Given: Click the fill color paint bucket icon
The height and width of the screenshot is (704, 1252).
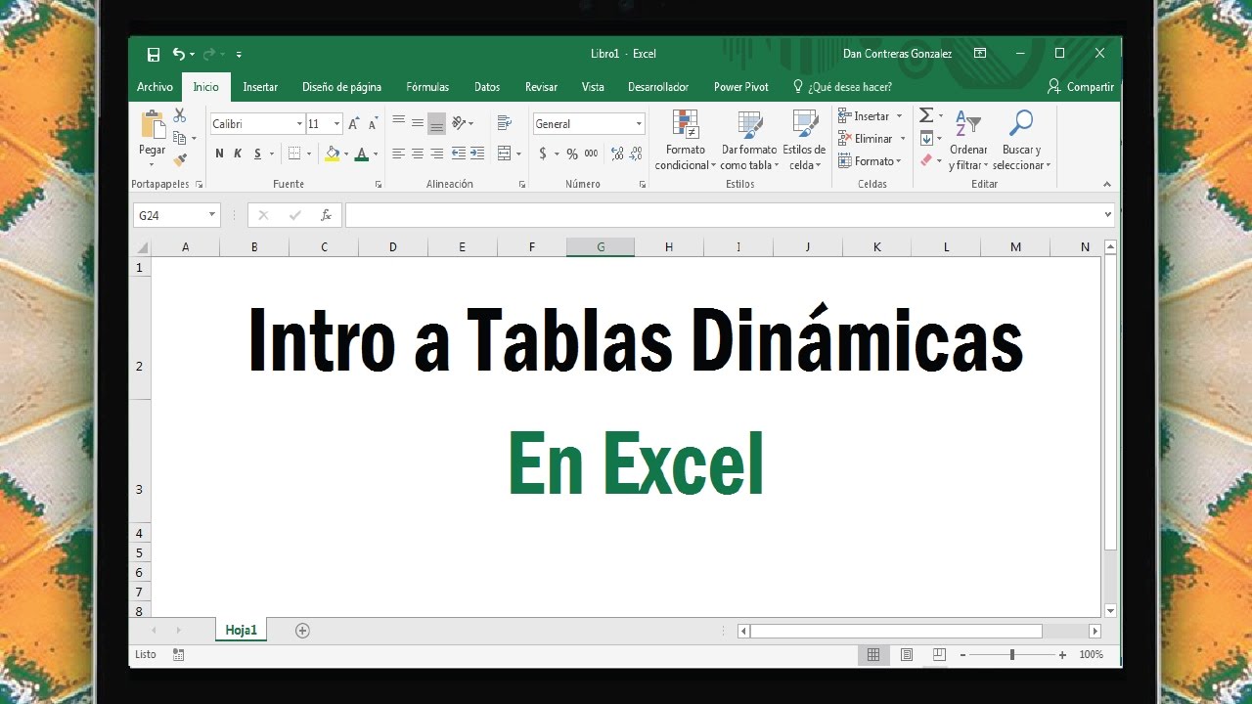Looking at the screenshot, I should tap(333, 154).
